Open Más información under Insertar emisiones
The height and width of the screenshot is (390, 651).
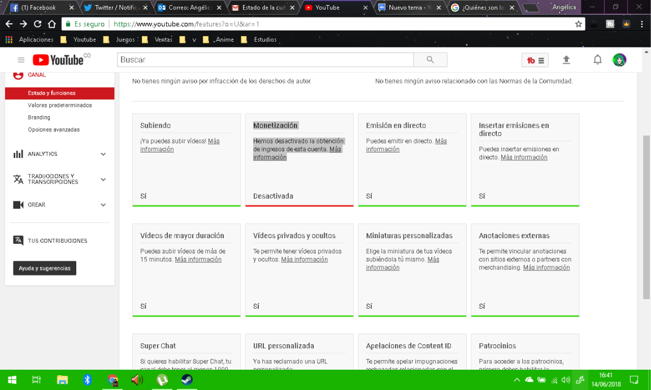pos(524,157)
